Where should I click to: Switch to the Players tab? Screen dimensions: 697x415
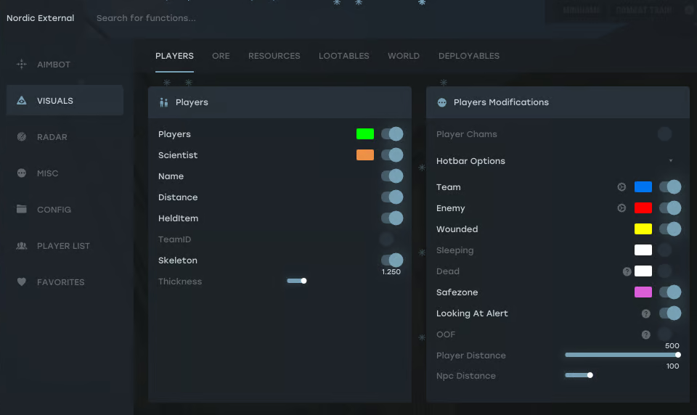174,56
